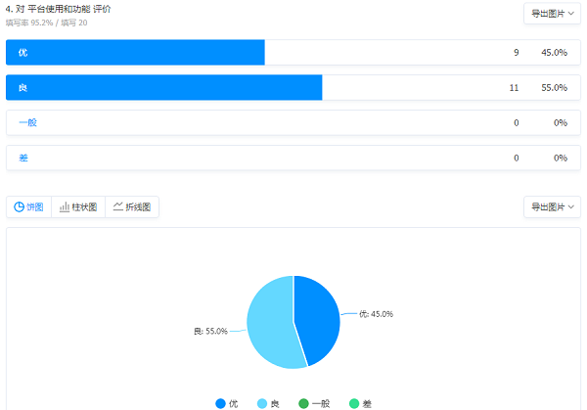Click the '优: 45.0%' pie label
Viewport: 587px width, 410px height.
(376, 314)
